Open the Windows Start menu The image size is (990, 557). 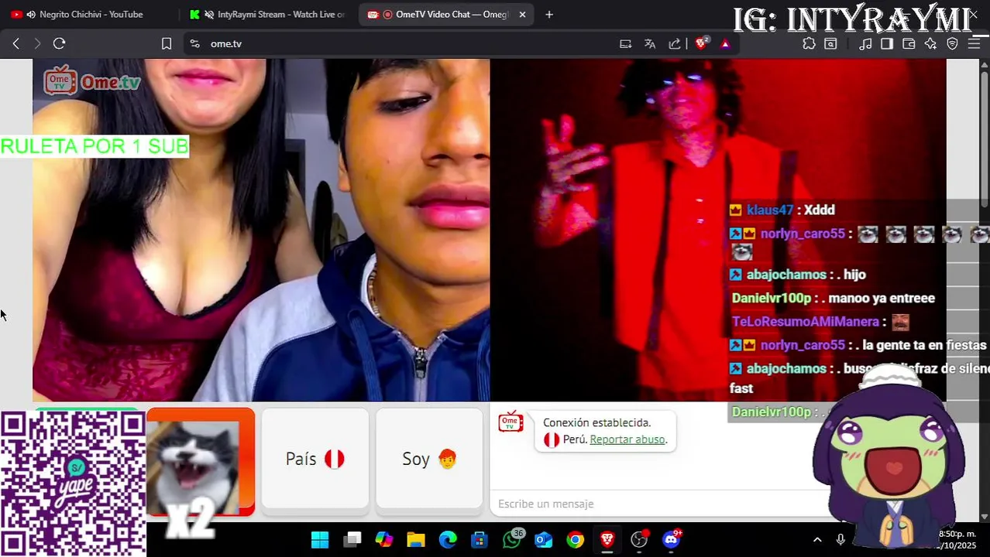tap(320, 539)
